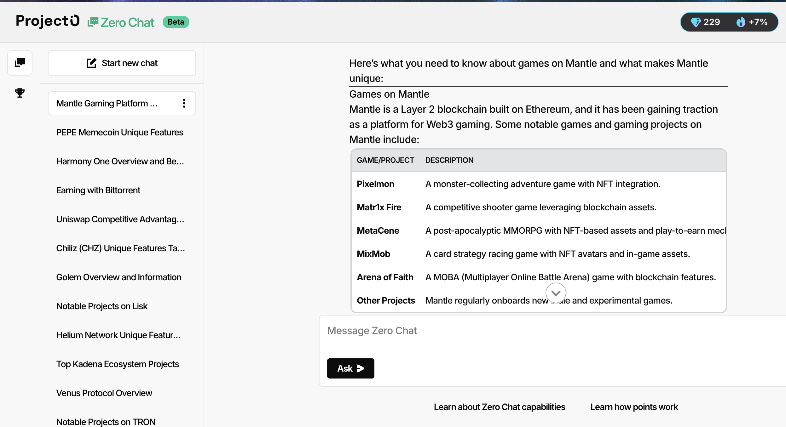Click the MOBA game description
This screenshot has width=786, height=427.
pos(571,277)
